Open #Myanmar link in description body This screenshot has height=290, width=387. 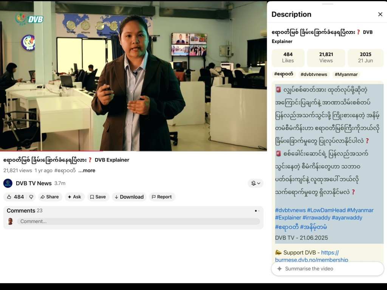(x=360, y=210)
